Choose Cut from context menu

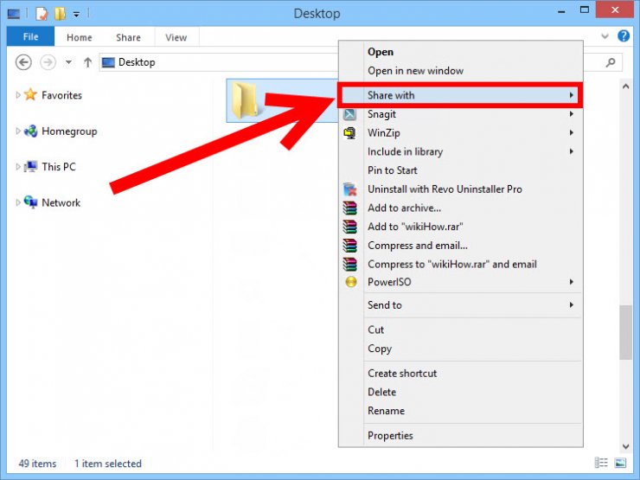[460, 330]
